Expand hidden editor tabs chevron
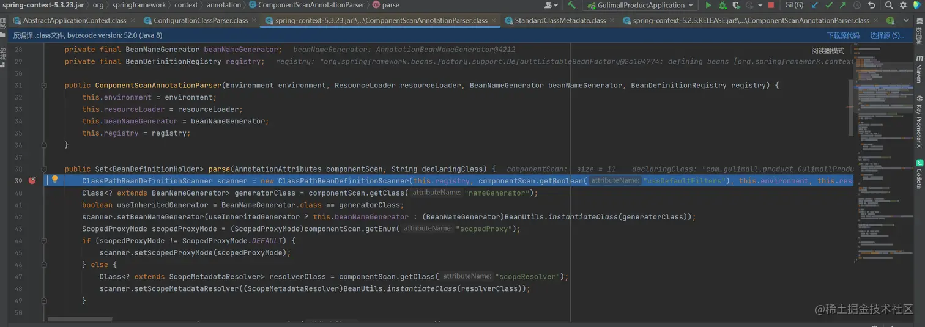 [906, 20]
